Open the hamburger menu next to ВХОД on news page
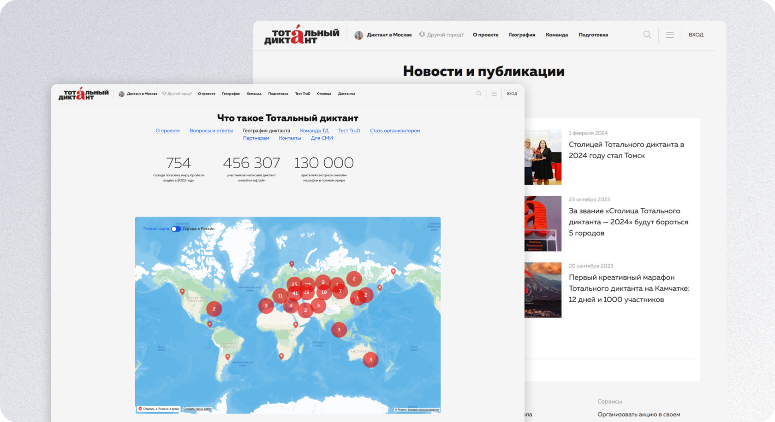The height and width of the screenshot is (422, 775). [670, 35]
